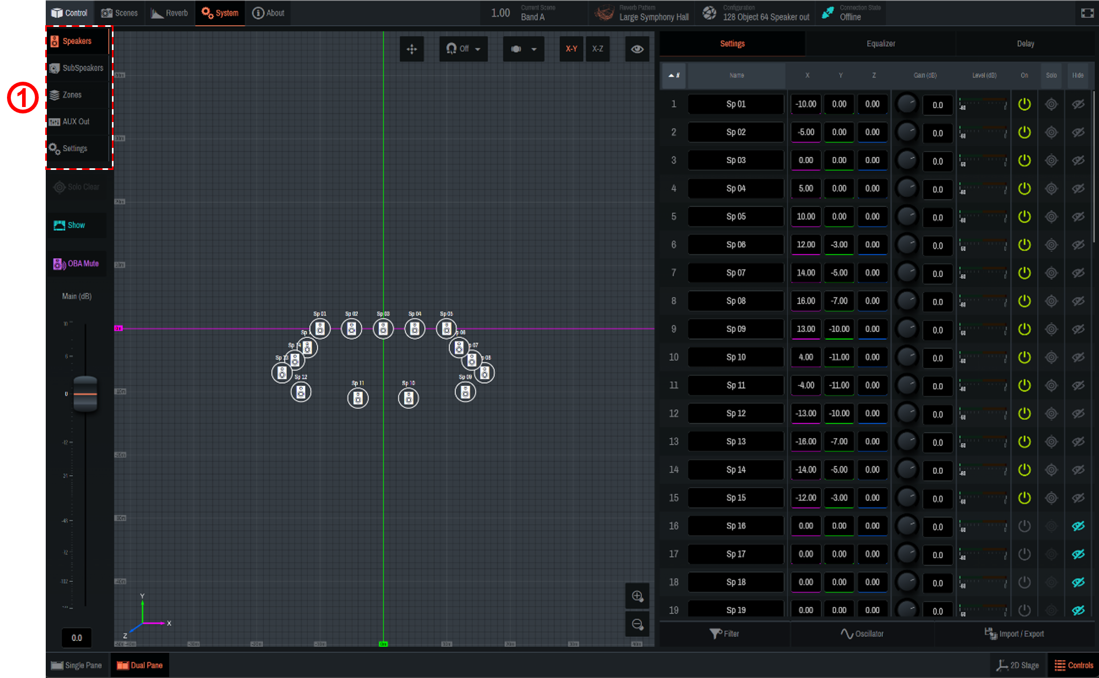Click the zoom out magnifier icon
The width and height of the screenshot is (1099, 678).
637,624
